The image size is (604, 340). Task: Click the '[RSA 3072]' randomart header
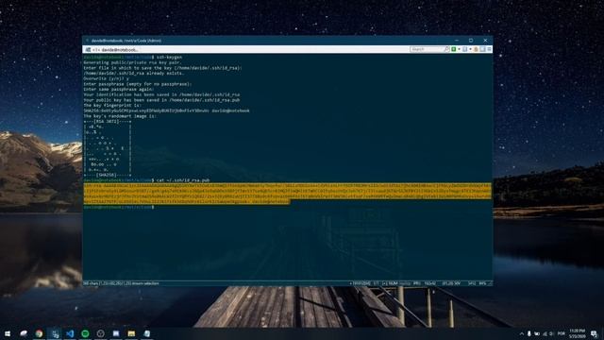click(x=107, y=122)
